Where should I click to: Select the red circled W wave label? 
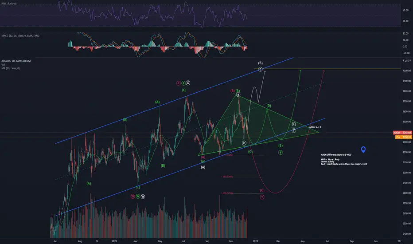click(133, 196)
